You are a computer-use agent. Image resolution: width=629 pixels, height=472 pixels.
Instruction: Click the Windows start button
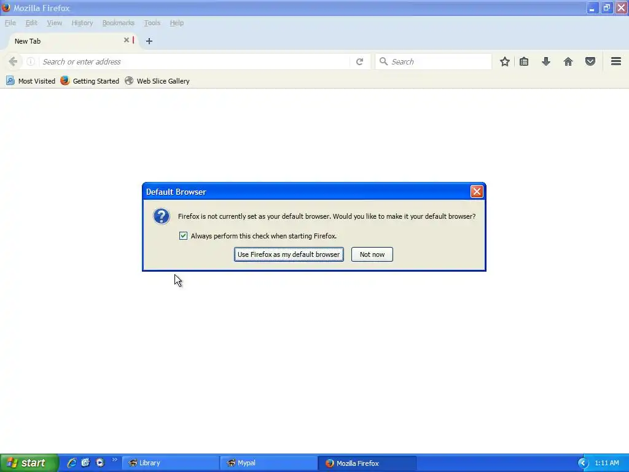pyautogui.click(x=29, y=463)
